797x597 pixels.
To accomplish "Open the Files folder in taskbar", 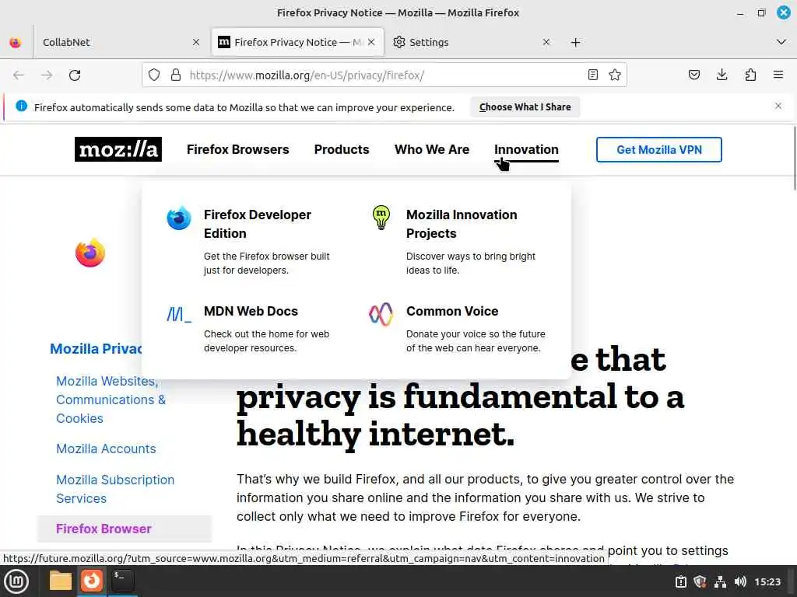I will click(x=61, y=581).
